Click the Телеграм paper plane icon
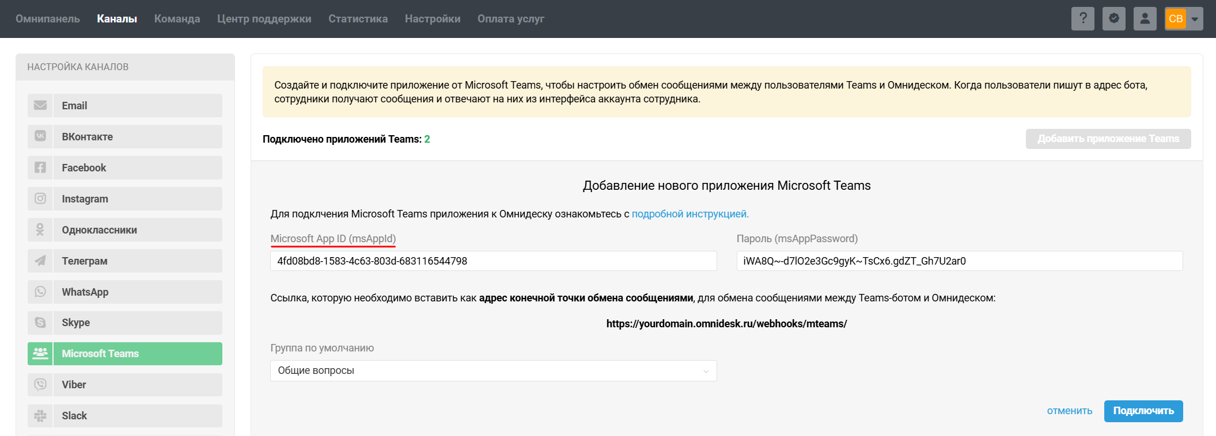The image size is (1216, 436). coord(40,261)
